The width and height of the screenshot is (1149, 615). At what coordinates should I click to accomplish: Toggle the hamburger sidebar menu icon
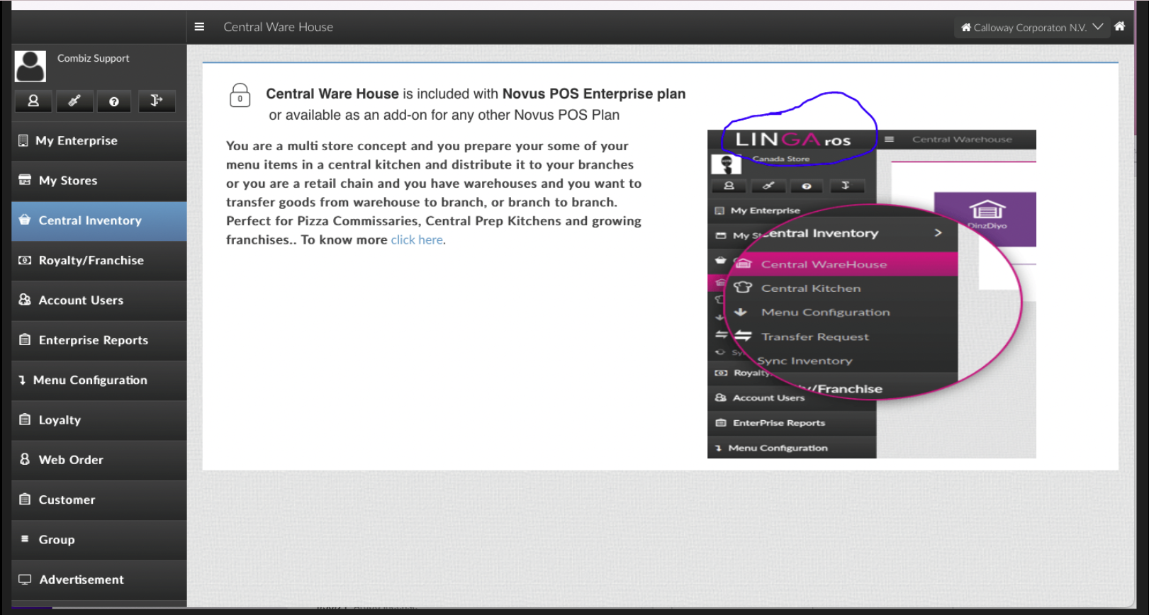tap(199, 27)
